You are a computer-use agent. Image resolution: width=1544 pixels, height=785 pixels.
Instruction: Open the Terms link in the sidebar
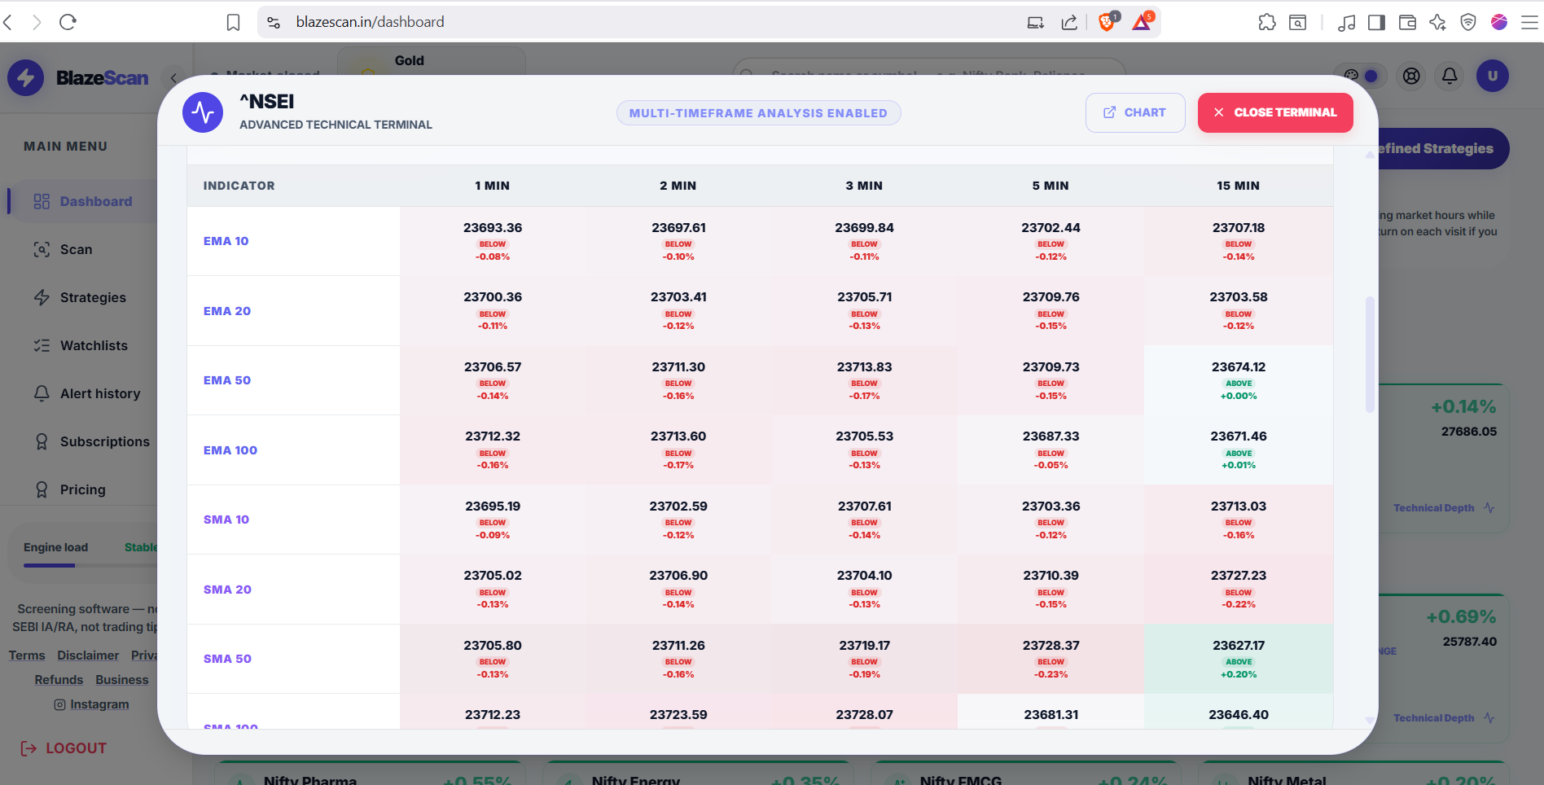tap(27, 656)
